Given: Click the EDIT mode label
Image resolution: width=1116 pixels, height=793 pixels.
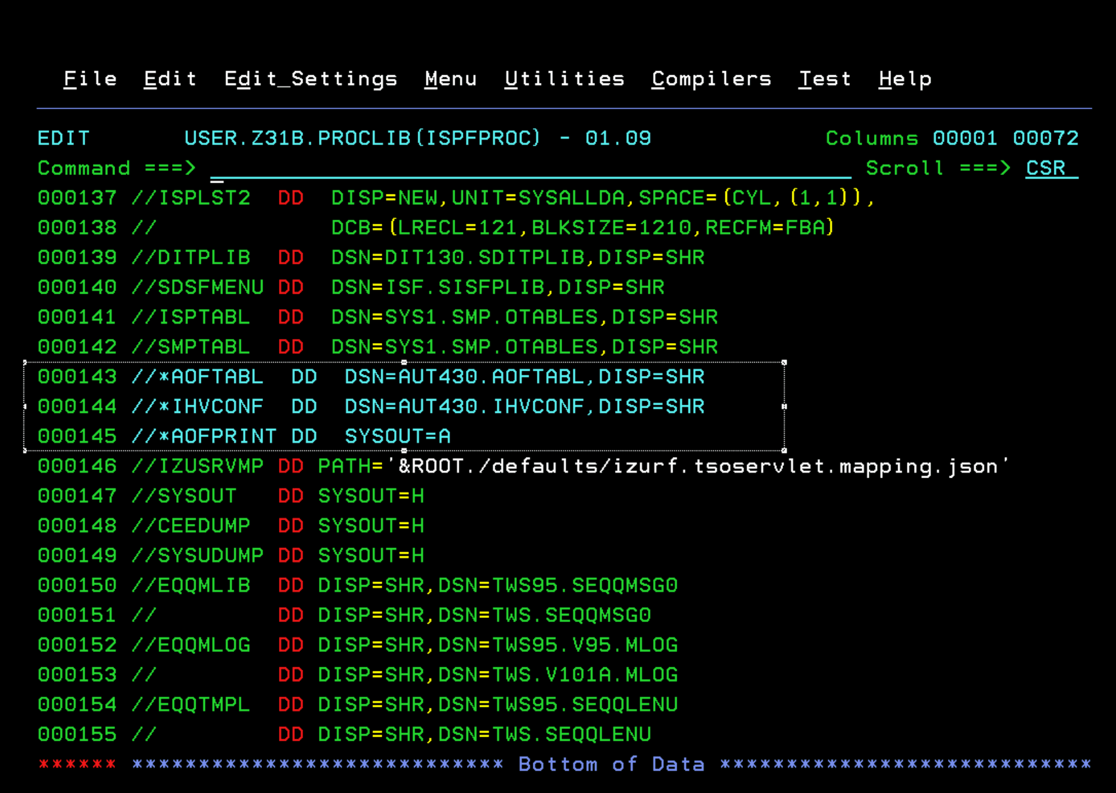Looking at the screenshot, I should 63,138.
